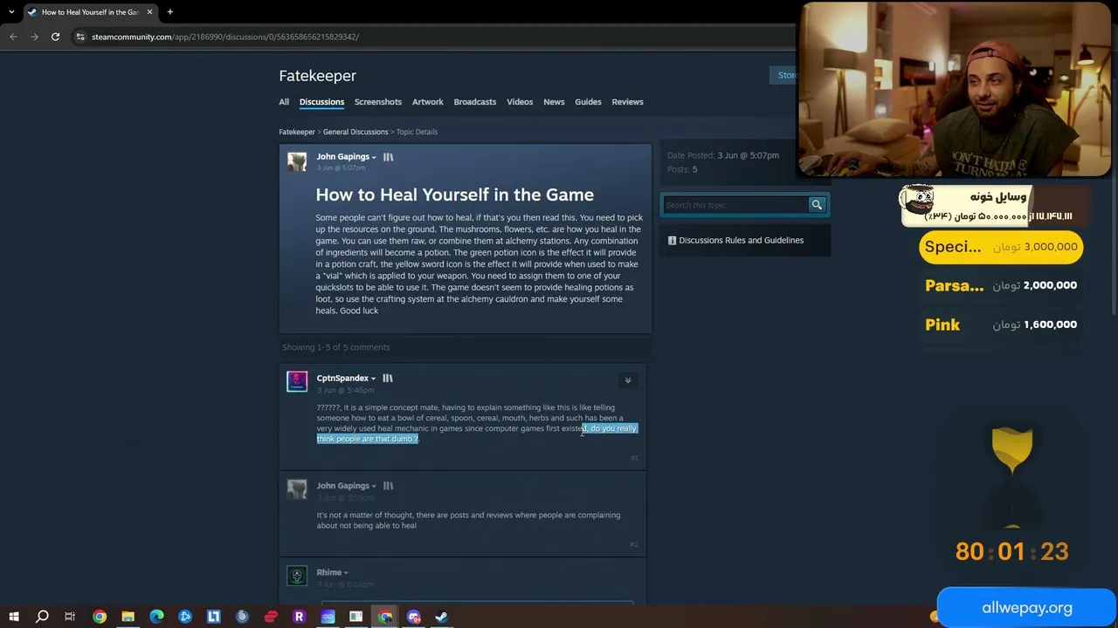Click comment permalink #2
The height and width of the screenshot is (628, 1118).
[634, 544]
